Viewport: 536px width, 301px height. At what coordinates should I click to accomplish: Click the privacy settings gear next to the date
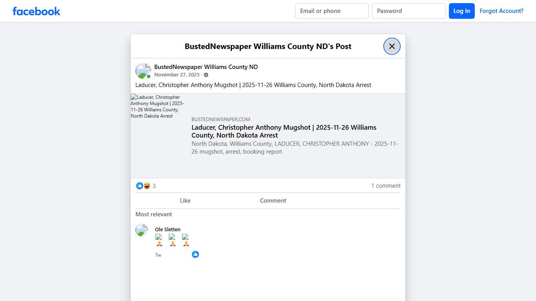pyautogui.click(x=206, y=74)
